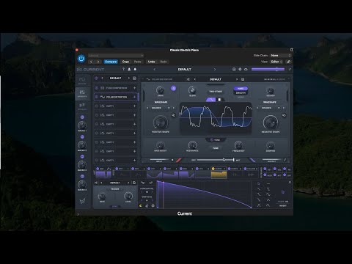Click the Undo button in header
The width and height of the screenshot is (352, 264).
click(152, 62)
